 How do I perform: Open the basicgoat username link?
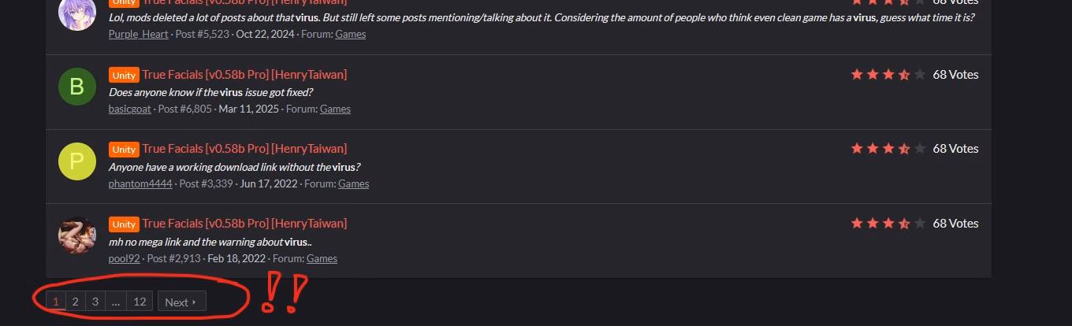(129, 109)
